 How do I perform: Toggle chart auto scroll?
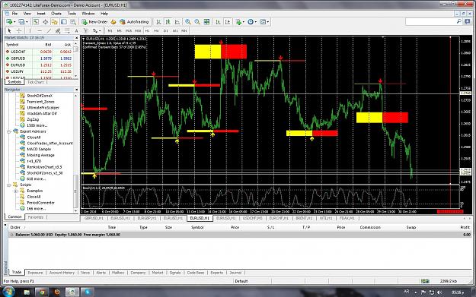218,22
